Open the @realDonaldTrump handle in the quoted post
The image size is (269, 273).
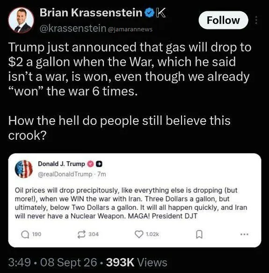click(65, 174)
